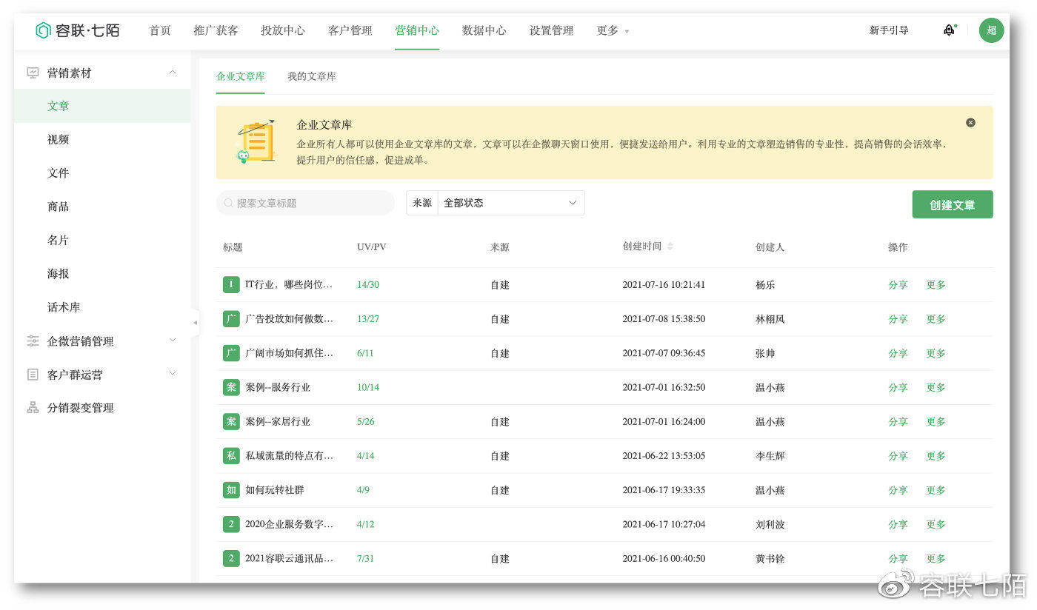Click the green I badge of IT行业 article
The image size is (1037, 610).
231,284
